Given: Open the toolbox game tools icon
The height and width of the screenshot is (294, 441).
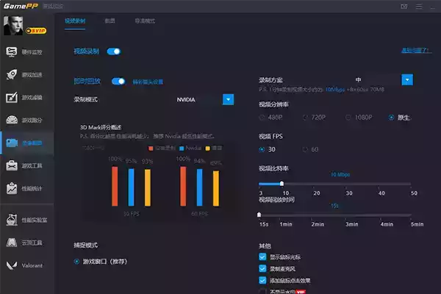Looking at the screenshot, I should (x=12, y=165).
